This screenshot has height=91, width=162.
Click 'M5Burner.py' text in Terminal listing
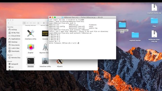pyautogui.click(x=74, y=25)
